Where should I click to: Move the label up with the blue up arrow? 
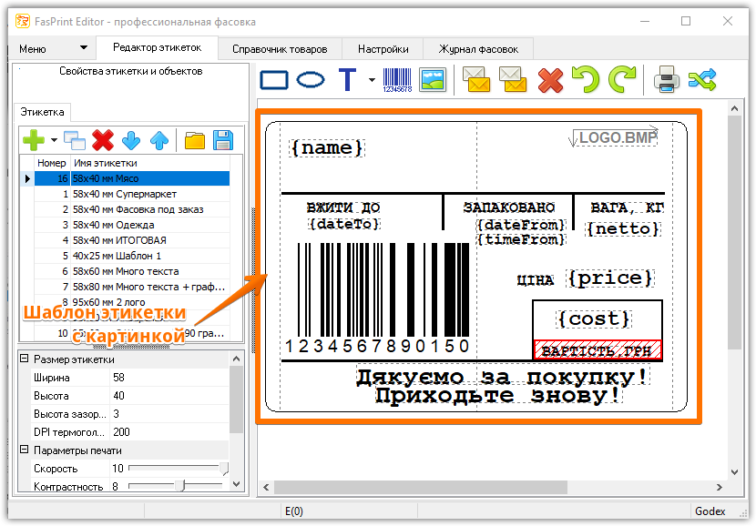point(159,140)
